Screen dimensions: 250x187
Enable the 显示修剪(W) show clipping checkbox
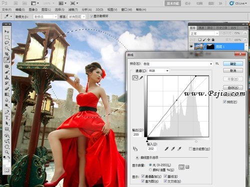pyautogui.click(x=190, y=149)
